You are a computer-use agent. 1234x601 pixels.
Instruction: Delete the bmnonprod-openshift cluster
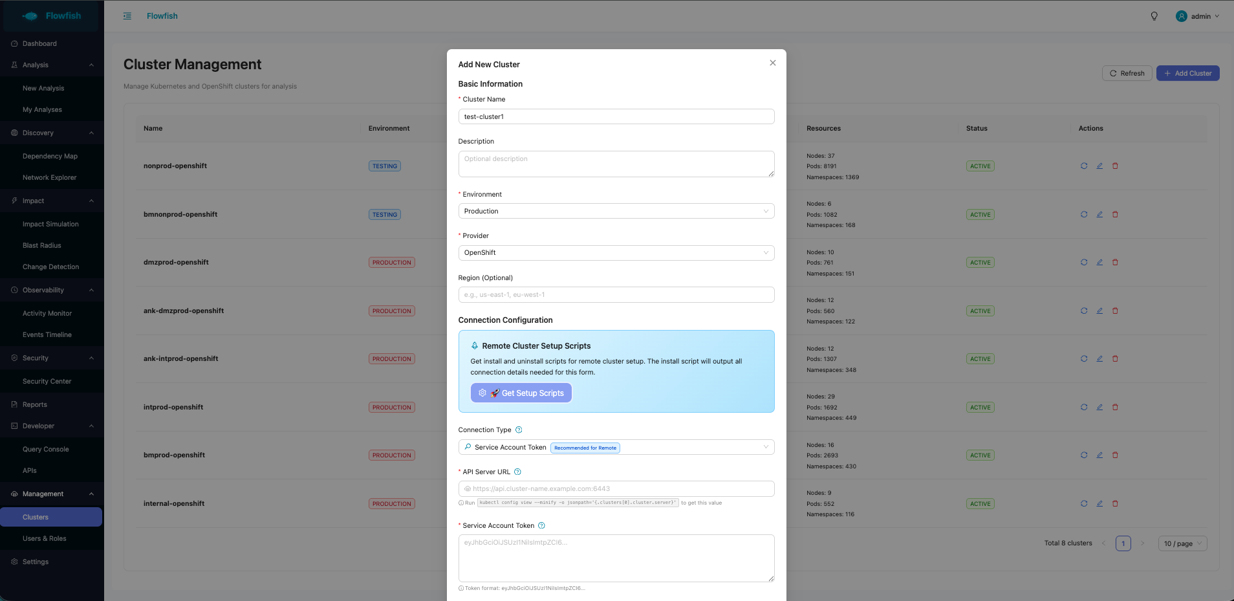point(1115,214)
